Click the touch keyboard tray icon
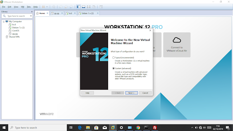This screenshot has width=233, height=131. (209, 128)
